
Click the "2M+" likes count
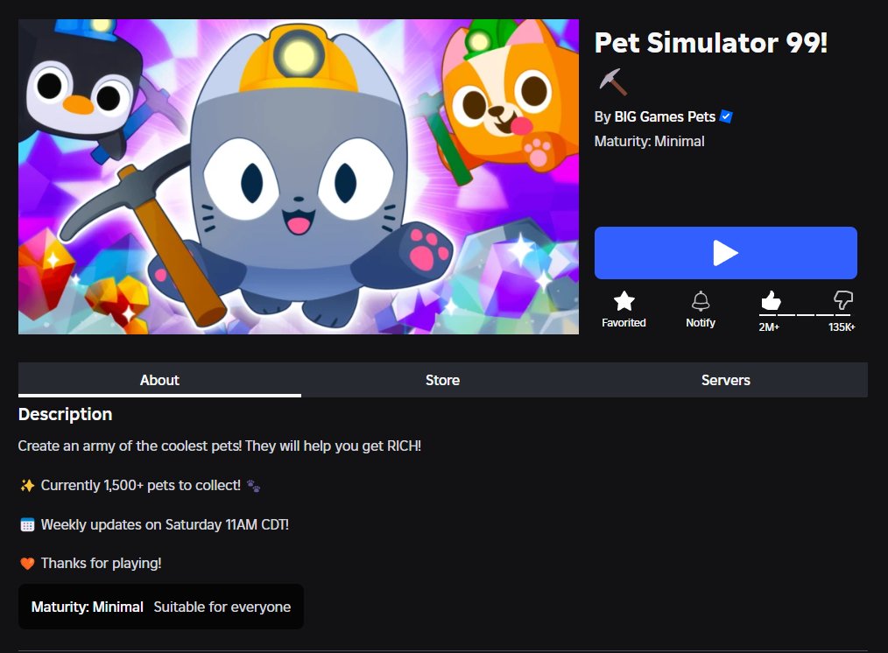coord(769,327)
